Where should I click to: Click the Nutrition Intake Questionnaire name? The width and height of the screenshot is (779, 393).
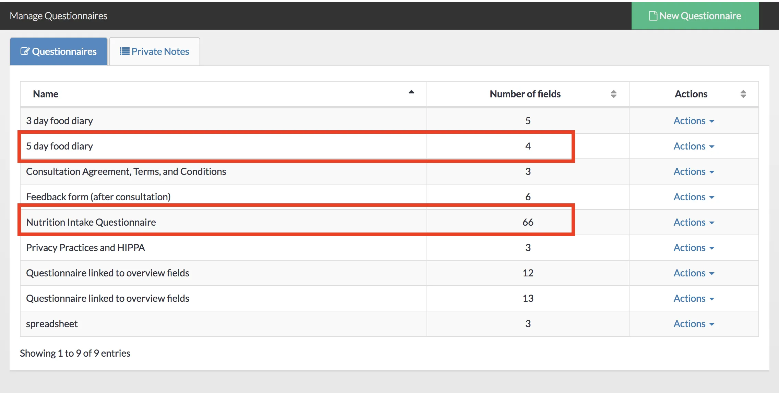pos(91,222)
